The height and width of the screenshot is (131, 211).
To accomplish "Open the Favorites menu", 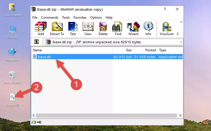I will [80, 18].
